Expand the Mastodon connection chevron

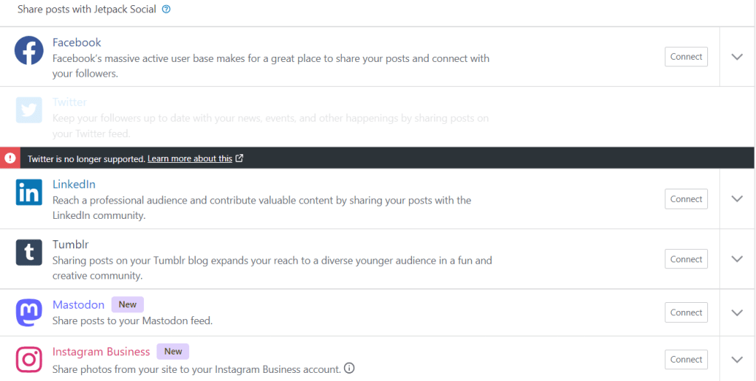(736, 312)
